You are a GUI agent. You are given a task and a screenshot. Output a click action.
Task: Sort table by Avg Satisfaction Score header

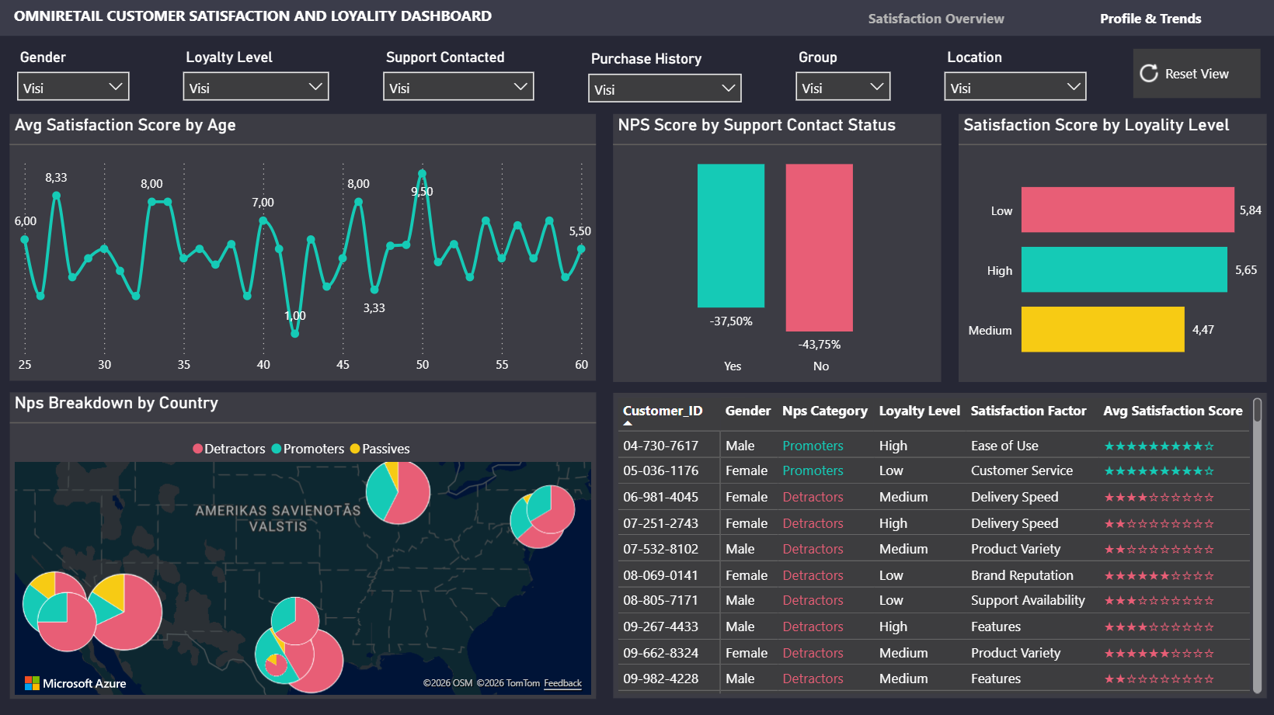1173,411
